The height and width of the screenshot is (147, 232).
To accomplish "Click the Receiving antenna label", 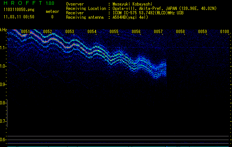I will 85,17.
